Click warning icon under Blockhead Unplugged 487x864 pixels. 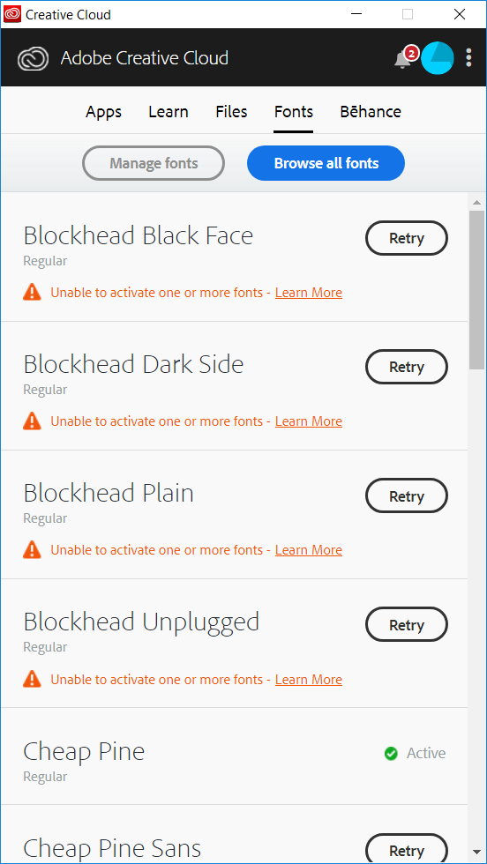(32, 680)
